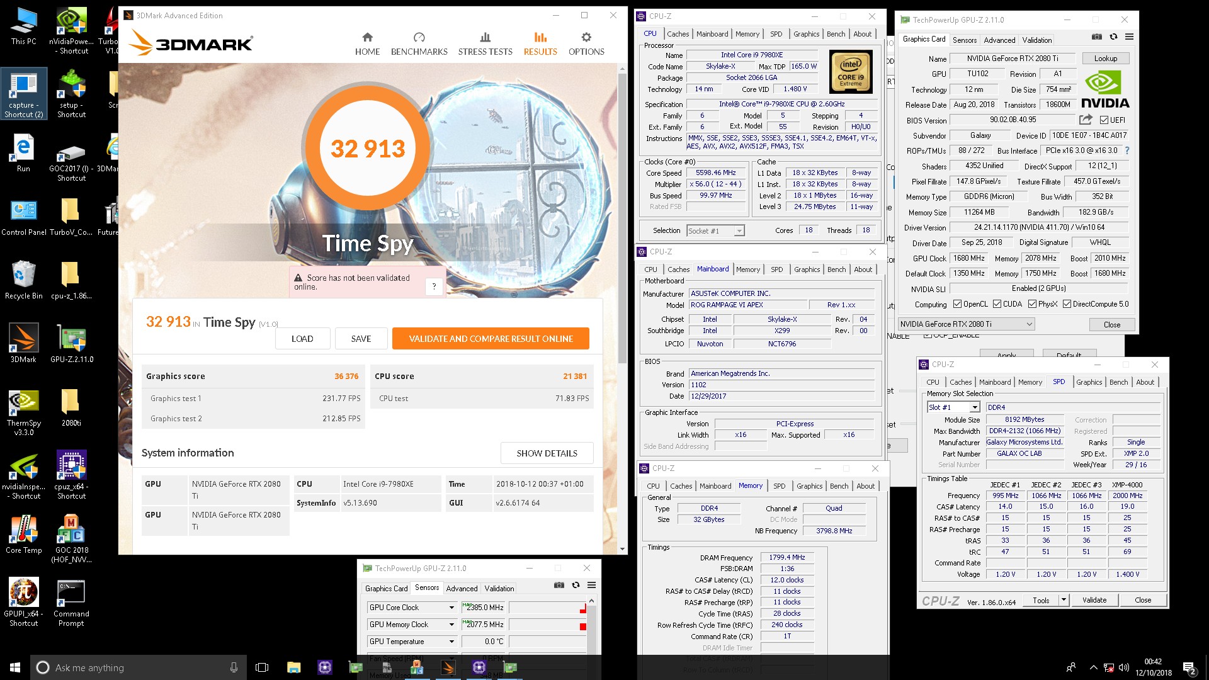Viewport: 1209px width, 680px height.
Task: Click SHOW DETAILS for system information
Action: (x=547, y=453)
